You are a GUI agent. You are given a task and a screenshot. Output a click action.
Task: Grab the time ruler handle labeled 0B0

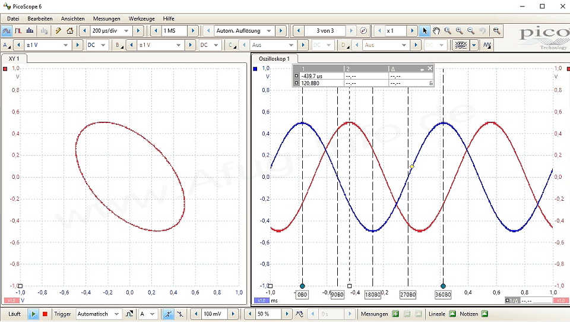pos(302,286)
